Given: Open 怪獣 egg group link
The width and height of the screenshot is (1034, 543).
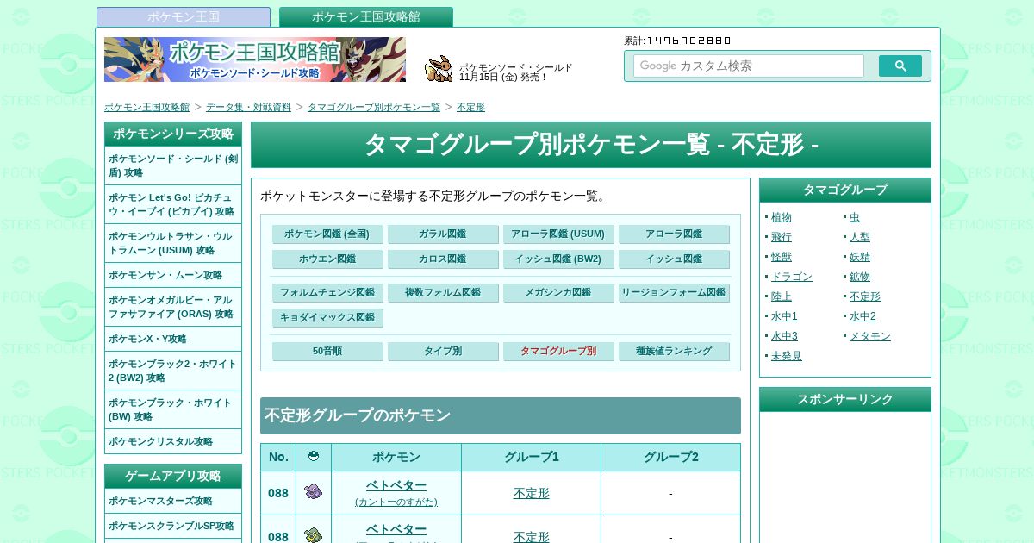Looking at the screenshot, I should tap(782, 257).
